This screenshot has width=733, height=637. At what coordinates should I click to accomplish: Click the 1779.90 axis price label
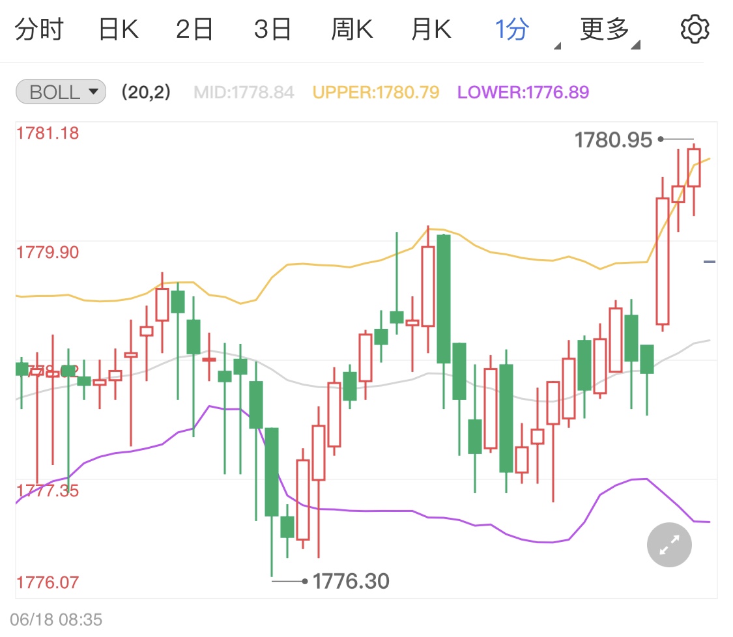[x=48, y=252]
